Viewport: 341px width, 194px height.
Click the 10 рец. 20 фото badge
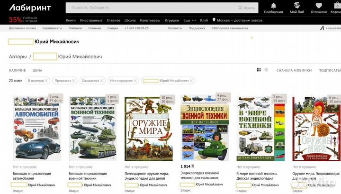(168, 100)
